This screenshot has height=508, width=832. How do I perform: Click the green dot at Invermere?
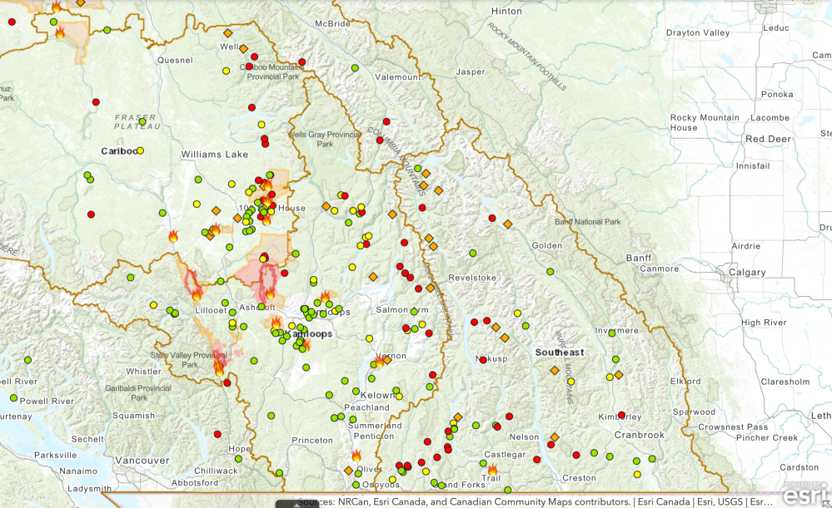tap(612, 333)
